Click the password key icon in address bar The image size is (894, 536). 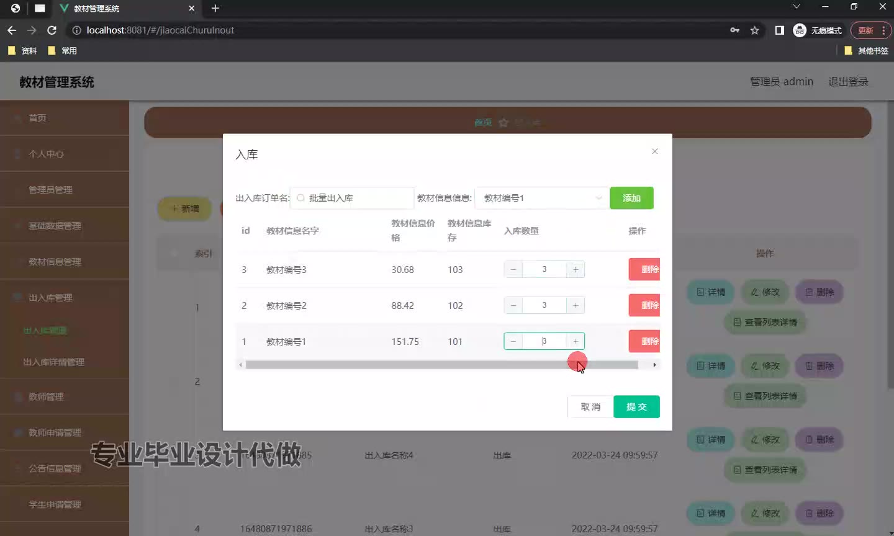pos(734,30)
